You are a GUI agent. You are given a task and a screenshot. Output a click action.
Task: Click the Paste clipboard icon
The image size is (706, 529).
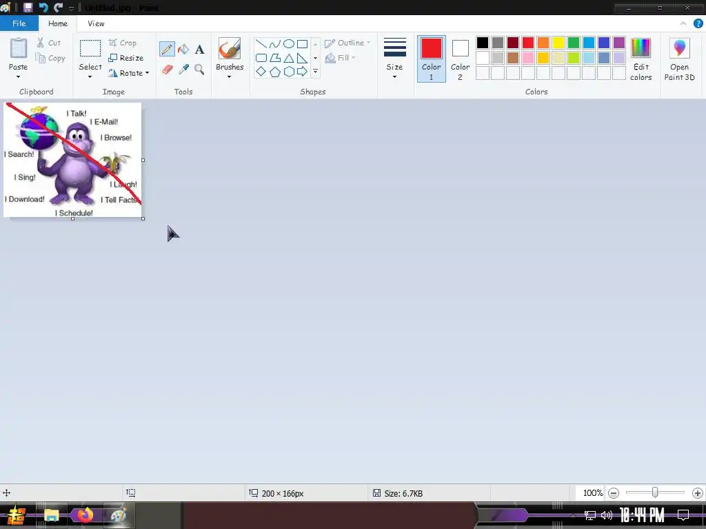click(19, 48)
